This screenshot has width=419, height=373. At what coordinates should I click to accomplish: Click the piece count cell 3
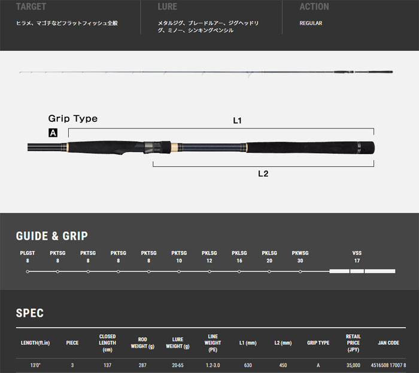72,365
